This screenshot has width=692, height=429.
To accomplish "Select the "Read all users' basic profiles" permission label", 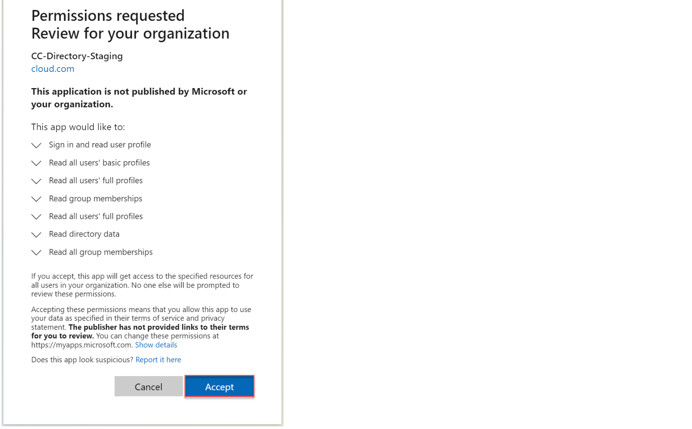I will pos(99,163).
